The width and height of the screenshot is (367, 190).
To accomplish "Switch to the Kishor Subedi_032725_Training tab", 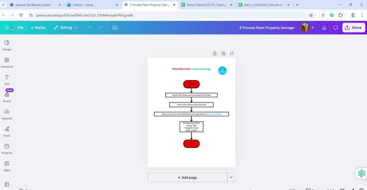I will [206, 5].
